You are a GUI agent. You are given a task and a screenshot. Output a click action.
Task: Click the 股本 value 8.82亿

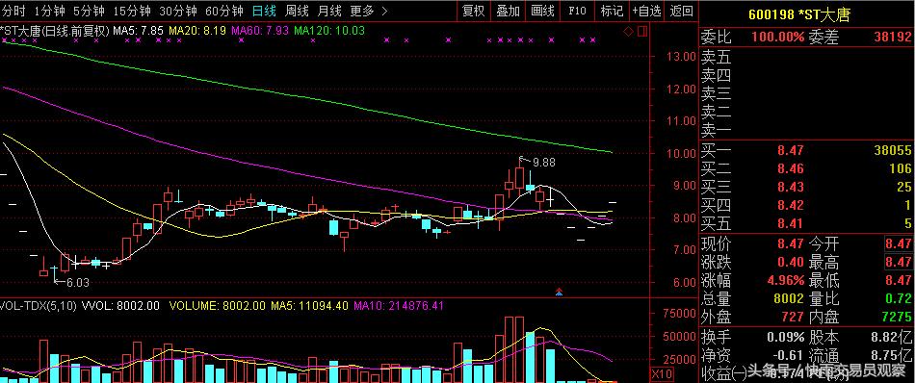[892, 338]
